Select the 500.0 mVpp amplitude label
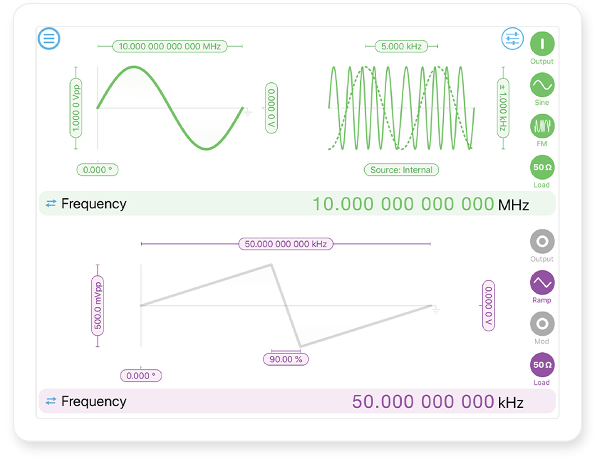 coord(98,305)
